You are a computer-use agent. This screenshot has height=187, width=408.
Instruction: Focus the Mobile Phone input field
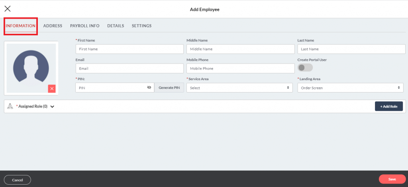point(240,68)
